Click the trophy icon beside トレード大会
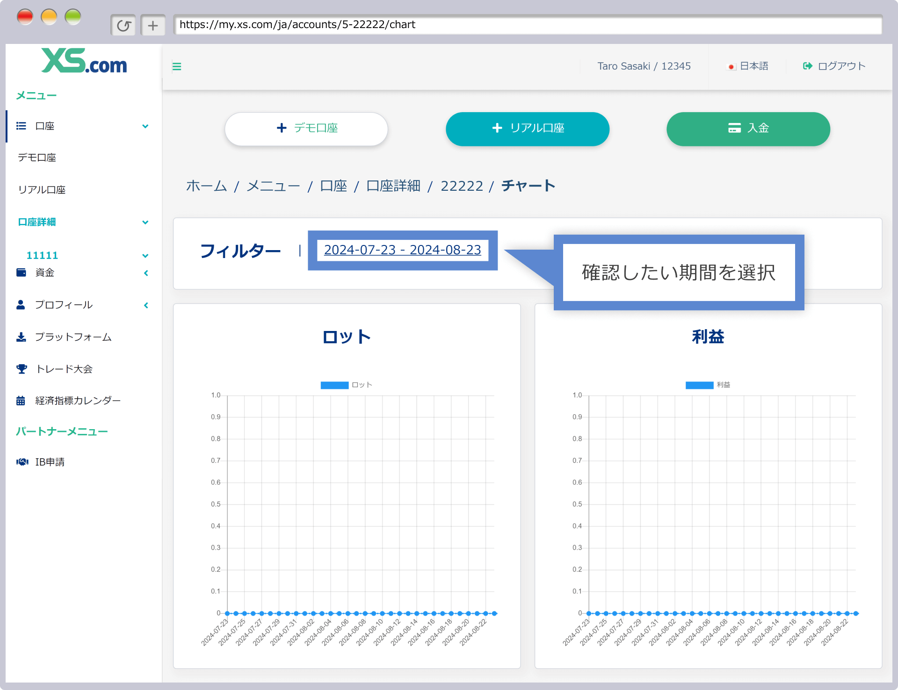 (x=22, y=369)
